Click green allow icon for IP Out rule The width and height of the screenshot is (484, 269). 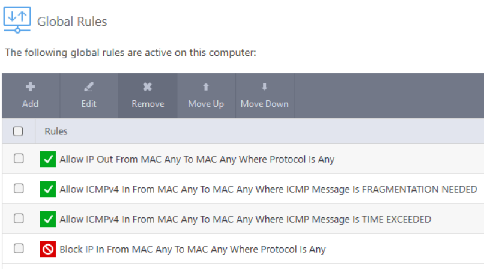tap(48, 159)
